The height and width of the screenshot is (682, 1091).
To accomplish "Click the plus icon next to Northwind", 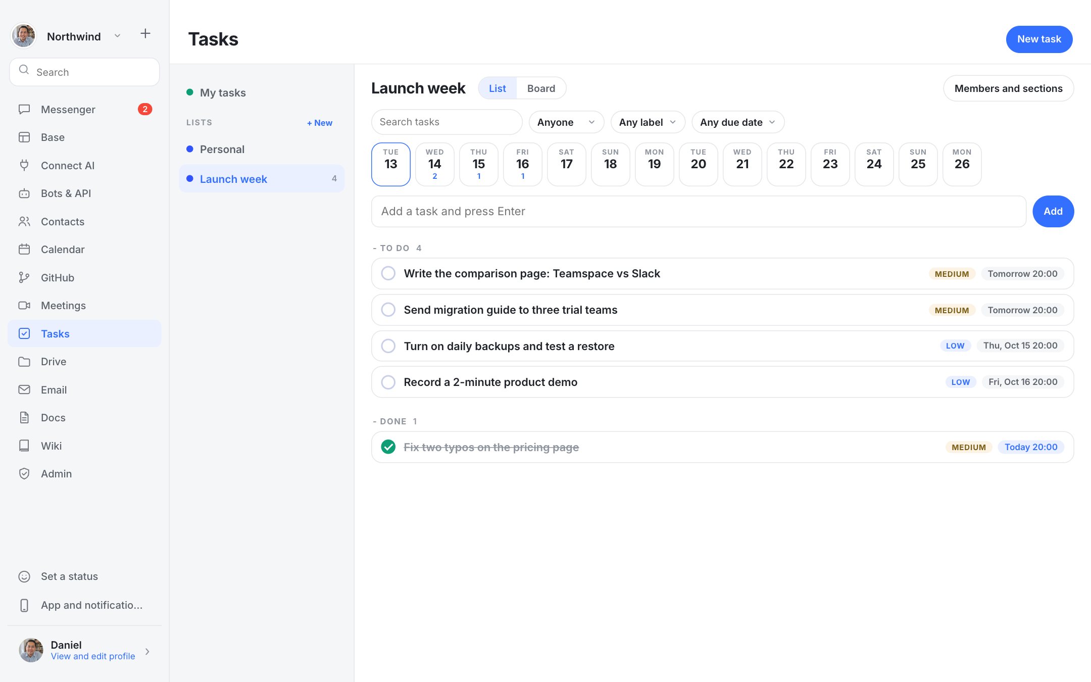I will 145,34.
